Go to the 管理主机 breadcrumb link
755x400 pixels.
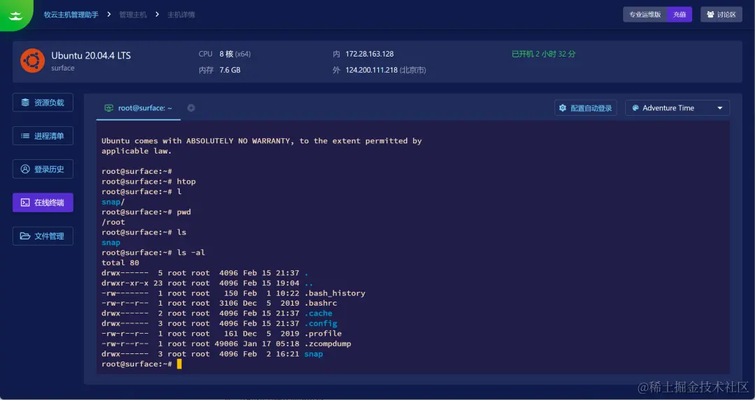133,15
